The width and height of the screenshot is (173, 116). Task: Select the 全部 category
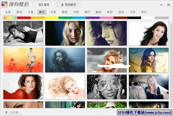click(x=8, y=12)
